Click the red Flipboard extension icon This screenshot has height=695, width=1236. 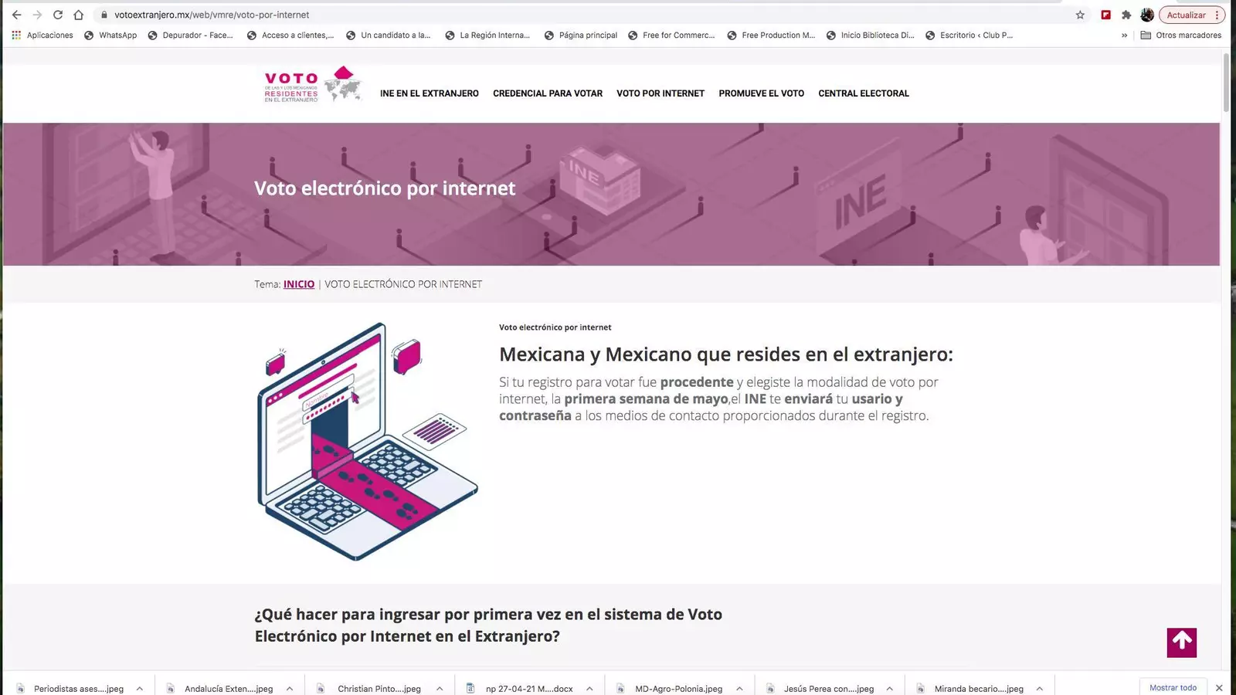click(x=1105, y=15)
